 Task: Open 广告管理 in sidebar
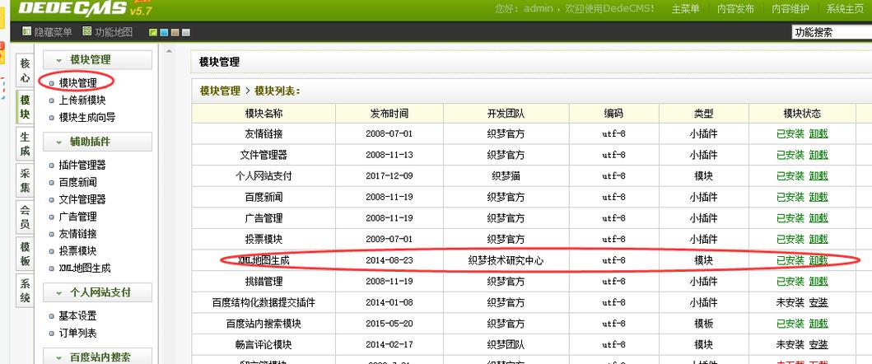tap(78, 217)
